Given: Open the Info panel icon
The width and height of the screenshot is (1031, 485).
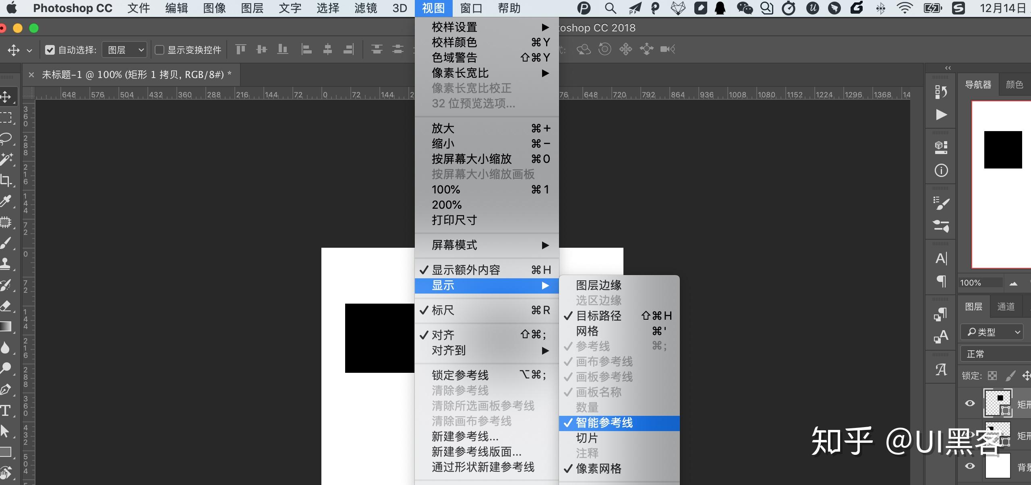Looking at the screenshot, I should (941, 171).
